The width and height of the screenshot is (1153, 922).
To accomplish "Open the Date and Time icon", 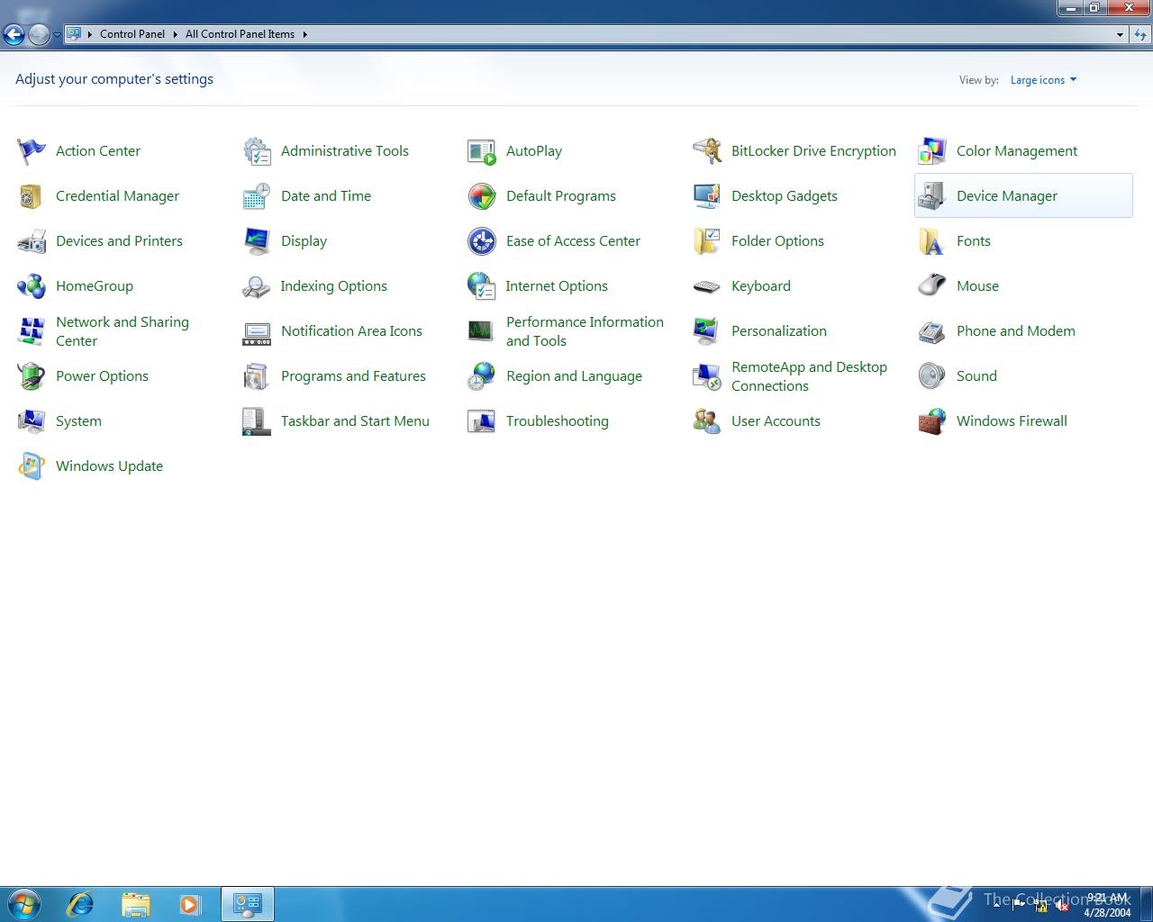I will (x=257, y=196).
